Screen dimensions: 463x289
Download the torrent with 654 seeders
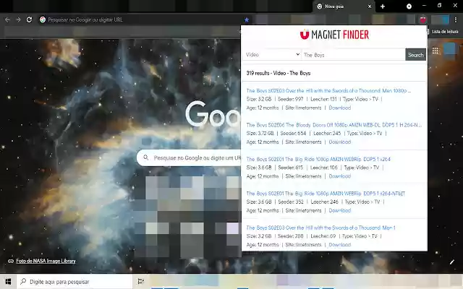click(339, 142)
